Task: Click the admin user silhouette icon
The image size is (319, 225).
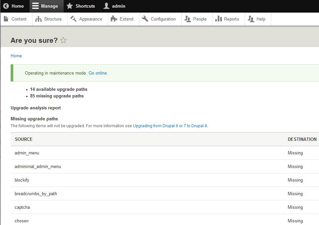Action: (106, 6)
